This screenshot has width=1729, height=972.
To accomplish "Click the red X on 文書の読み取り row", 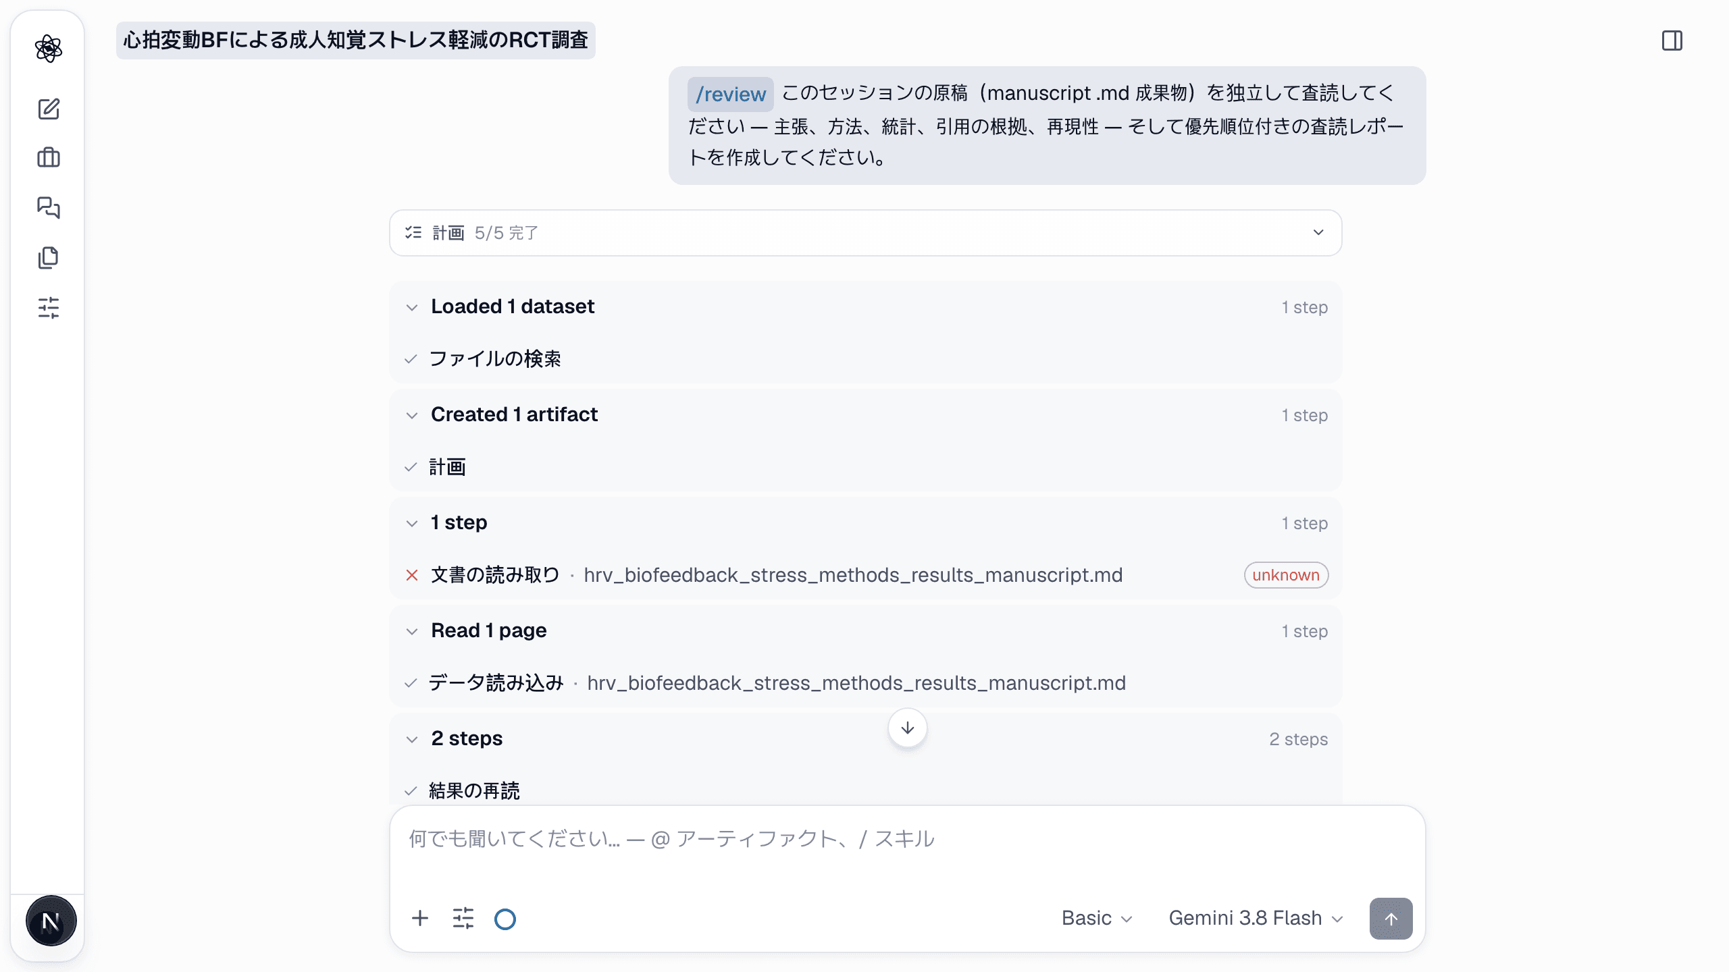I will (412, 575).
